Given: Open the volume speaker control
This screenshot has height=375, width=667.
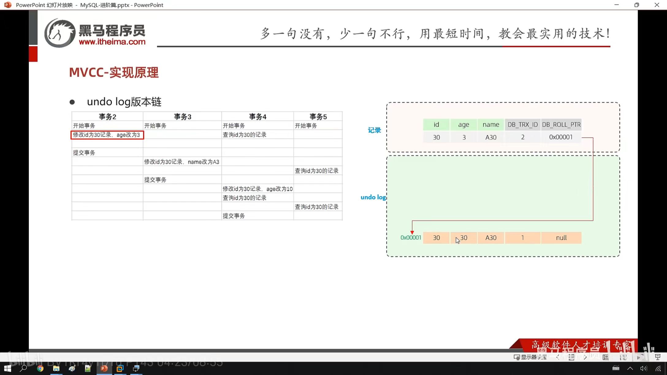Looking at the screenshot, I should (x=644, y=369).
